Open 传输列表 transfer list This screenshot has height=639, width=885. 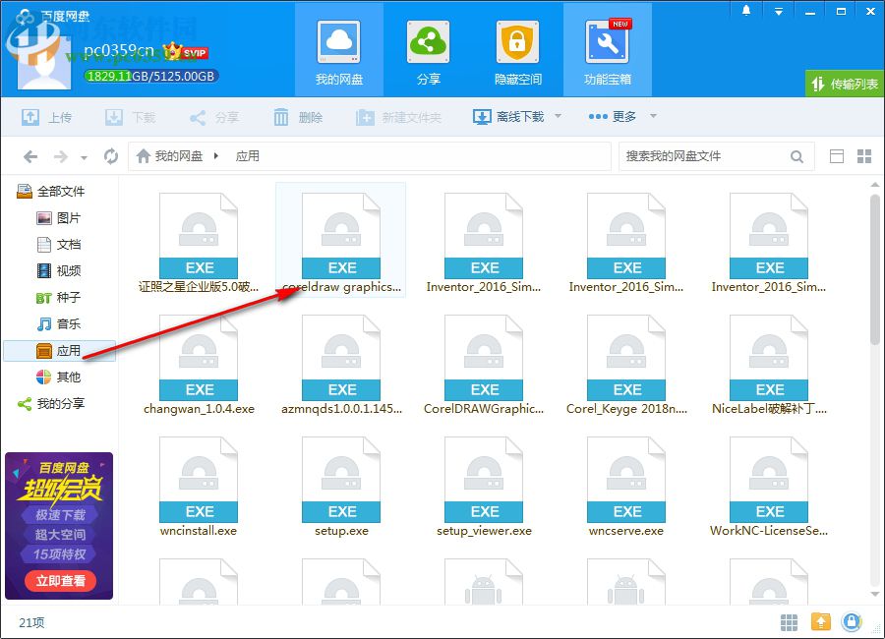point(844,85)
